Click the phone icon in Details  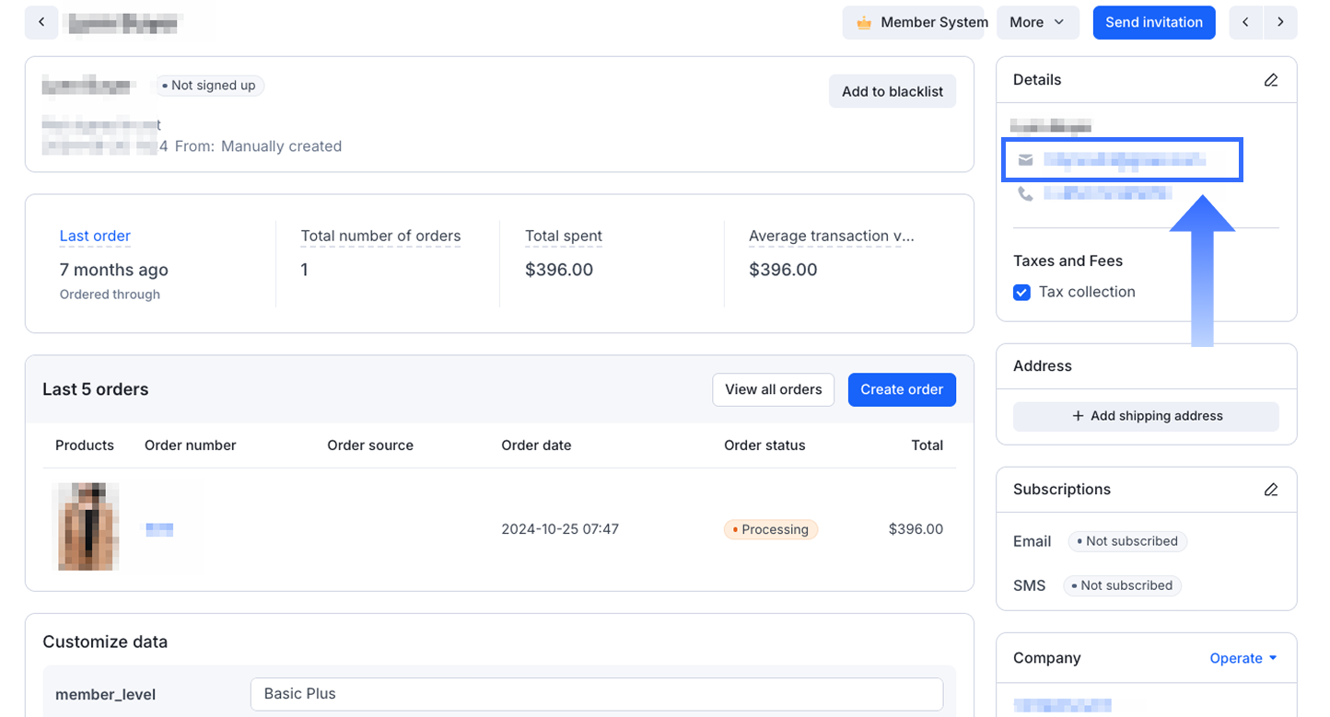(x=1025, y=193)
